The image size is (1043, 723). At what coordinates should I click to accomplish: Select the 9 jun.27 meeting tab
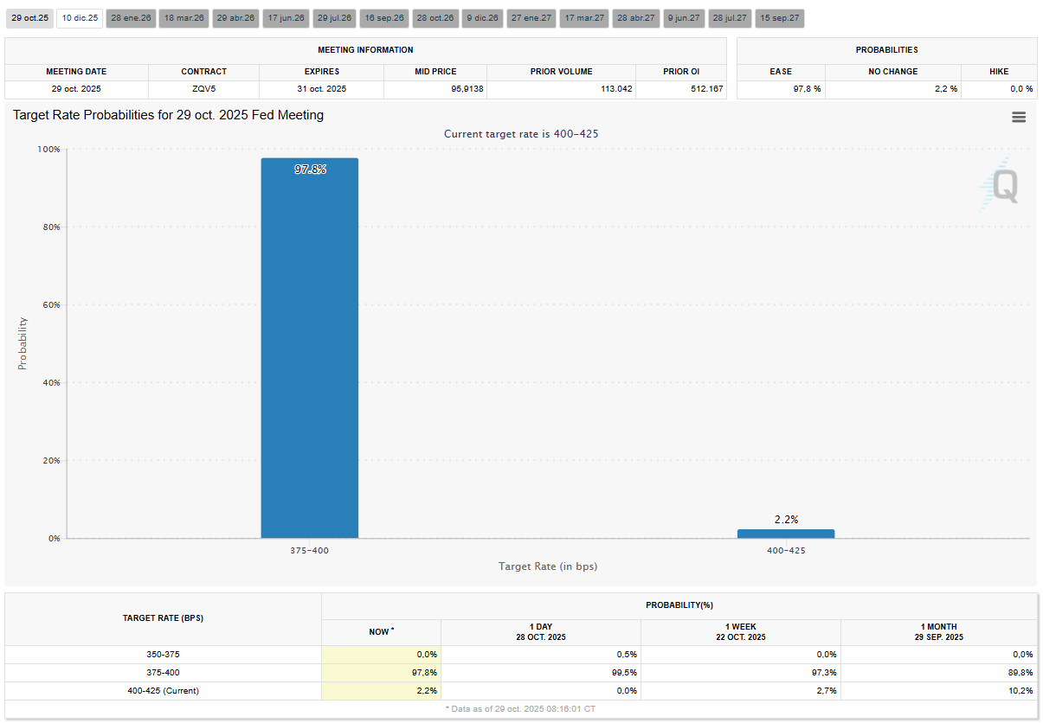pos(685,18)
